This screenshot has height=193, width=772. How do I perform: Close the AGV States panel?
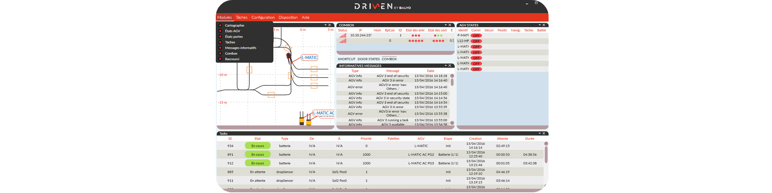pyautogui.click(x=544, y=25)
